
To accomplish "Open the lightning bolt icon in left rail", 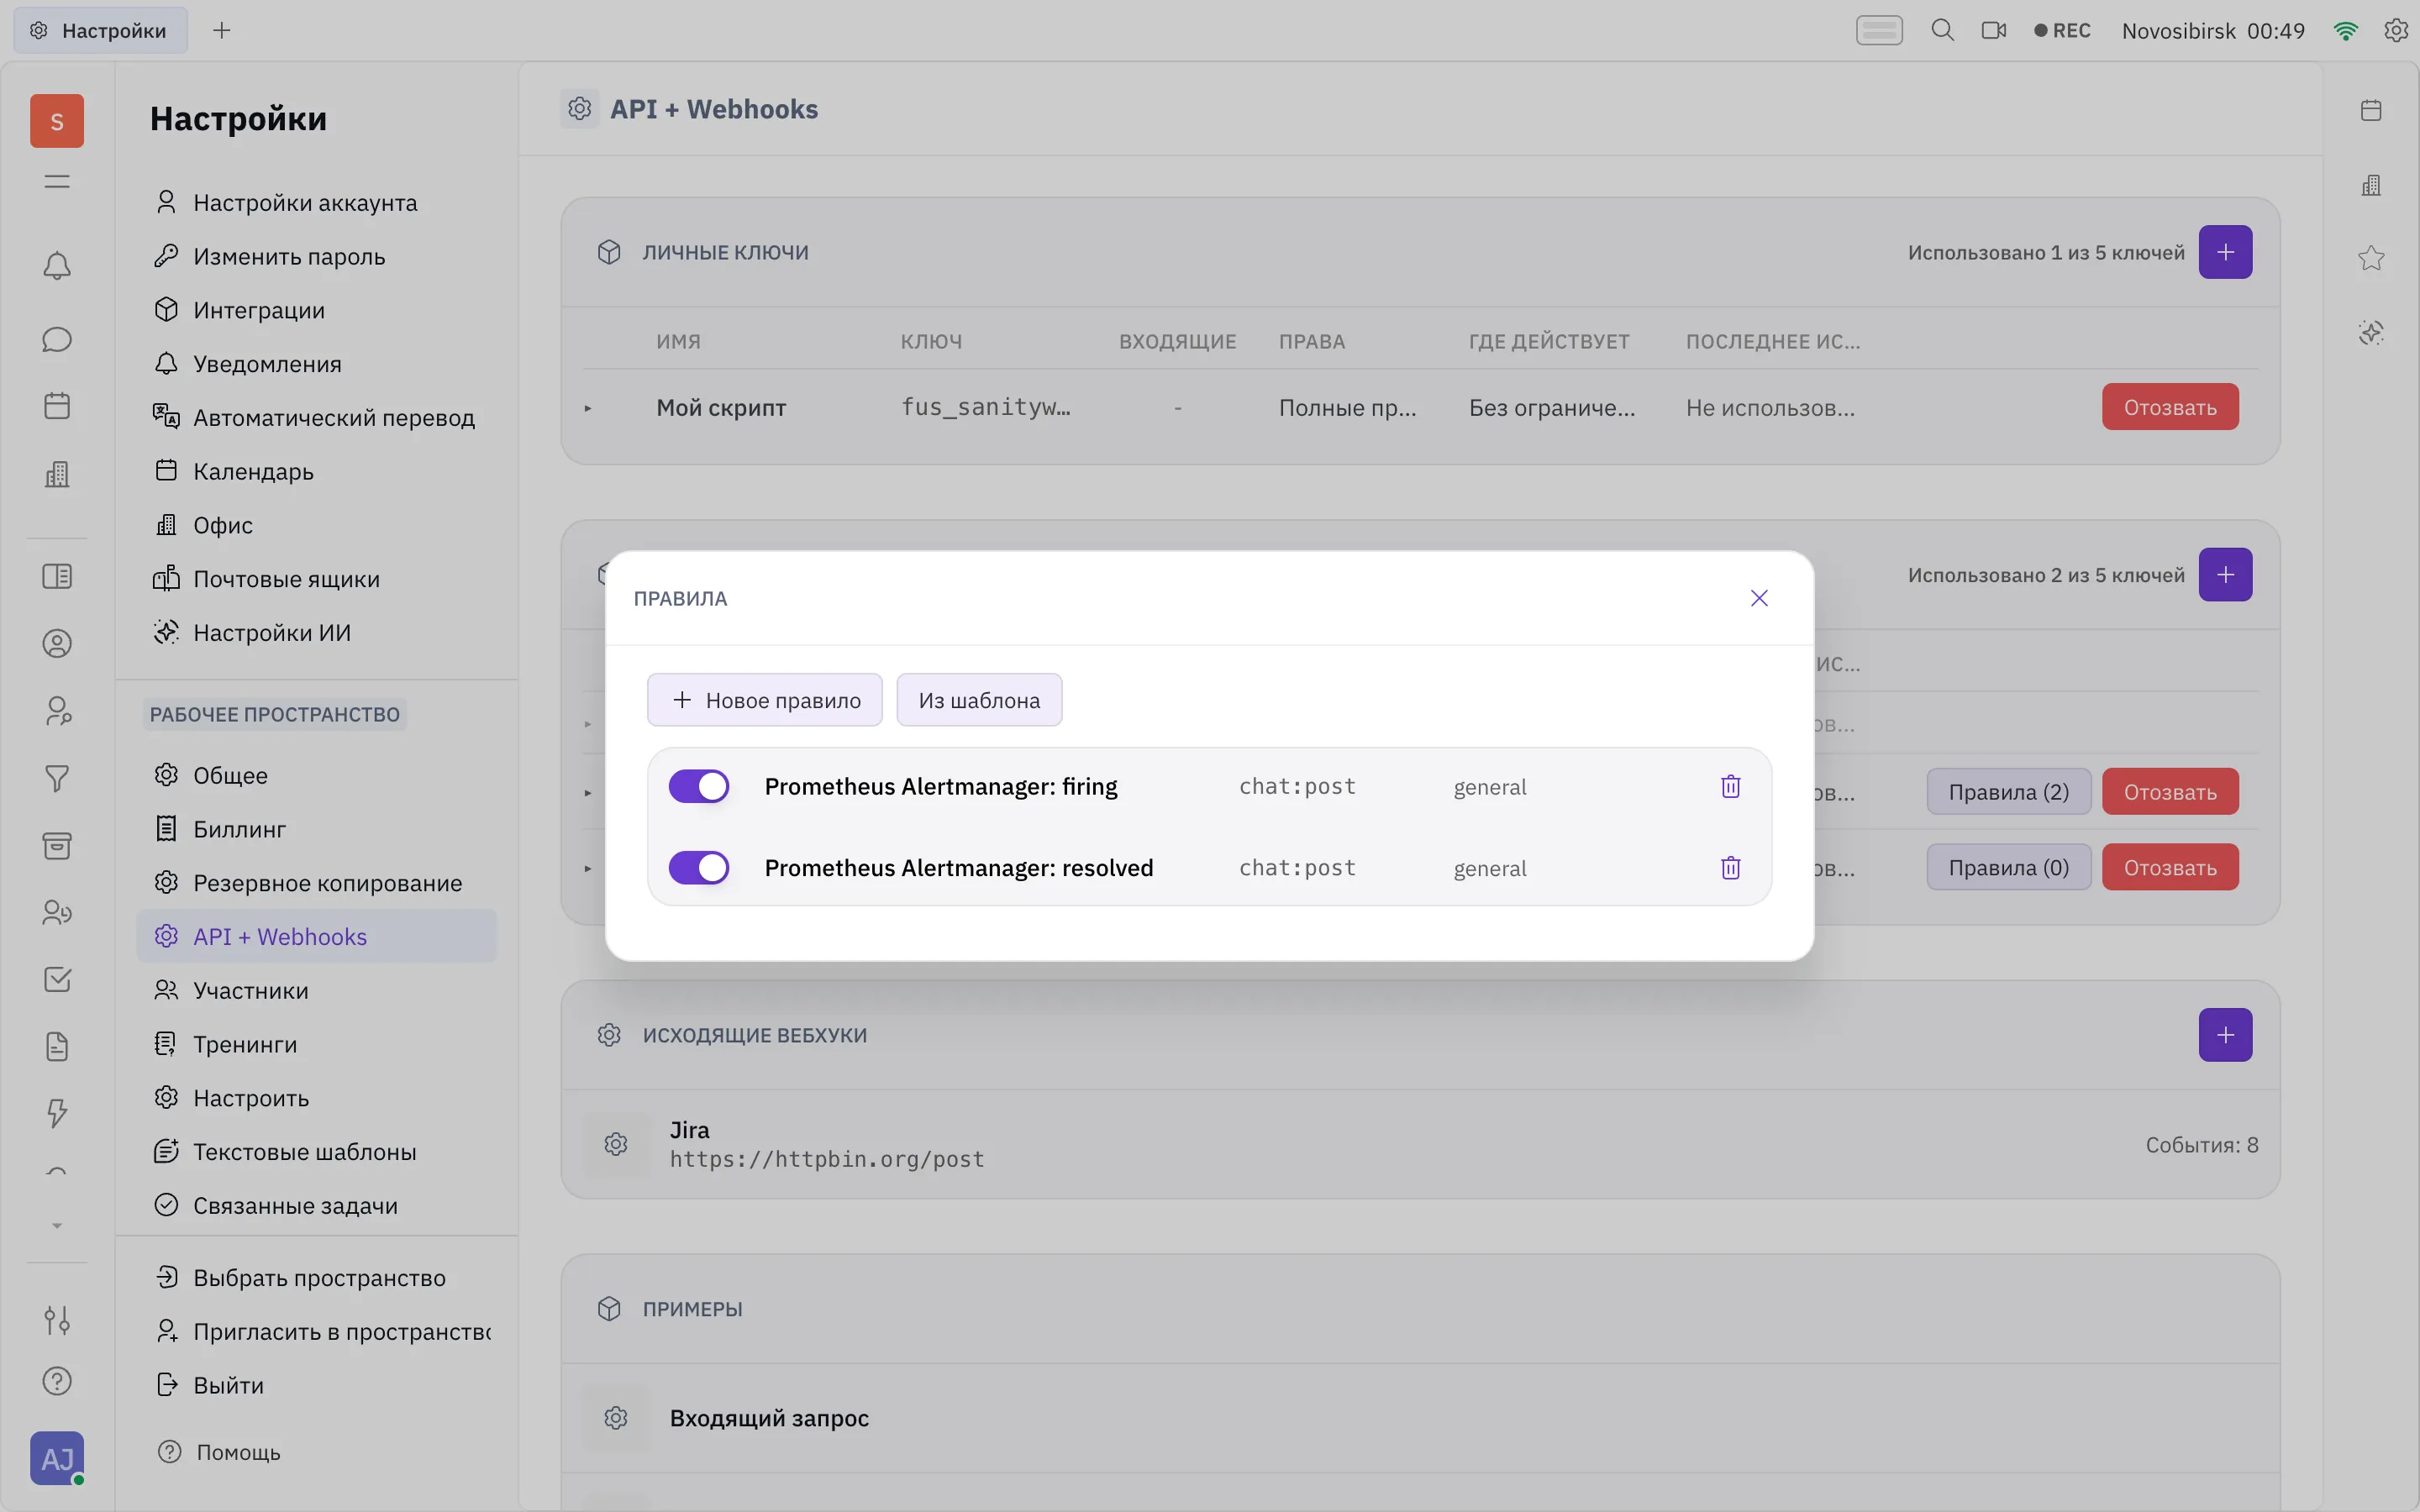I will (57, 1113).
